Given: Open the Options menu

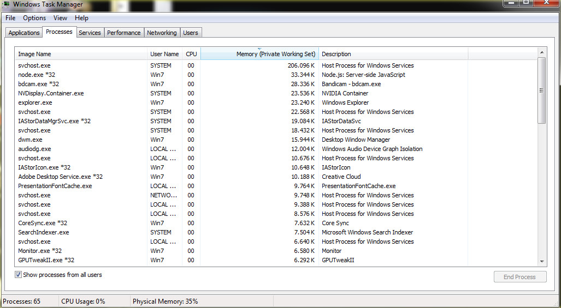Looking at the screenshot, I should [34, 18].
